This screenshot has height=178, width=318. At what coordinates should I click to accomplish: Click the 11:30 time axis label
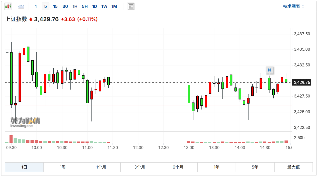pyautogui.click(x=113, y=147)
